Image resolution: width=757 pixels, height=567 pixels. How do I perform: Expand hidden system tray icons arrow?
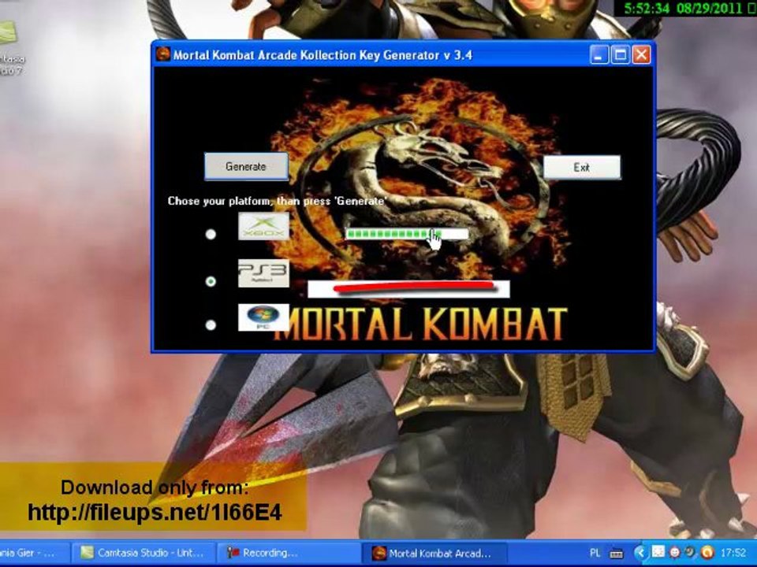(640, 553)
